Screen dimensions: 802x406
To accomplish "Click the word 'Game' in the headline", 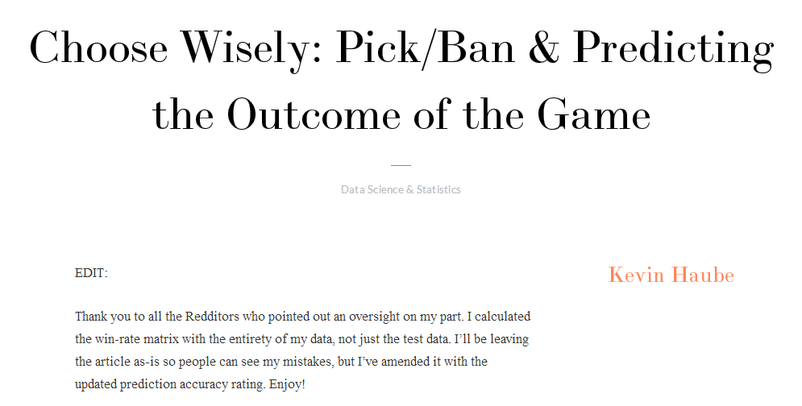I will click(594, 114).
